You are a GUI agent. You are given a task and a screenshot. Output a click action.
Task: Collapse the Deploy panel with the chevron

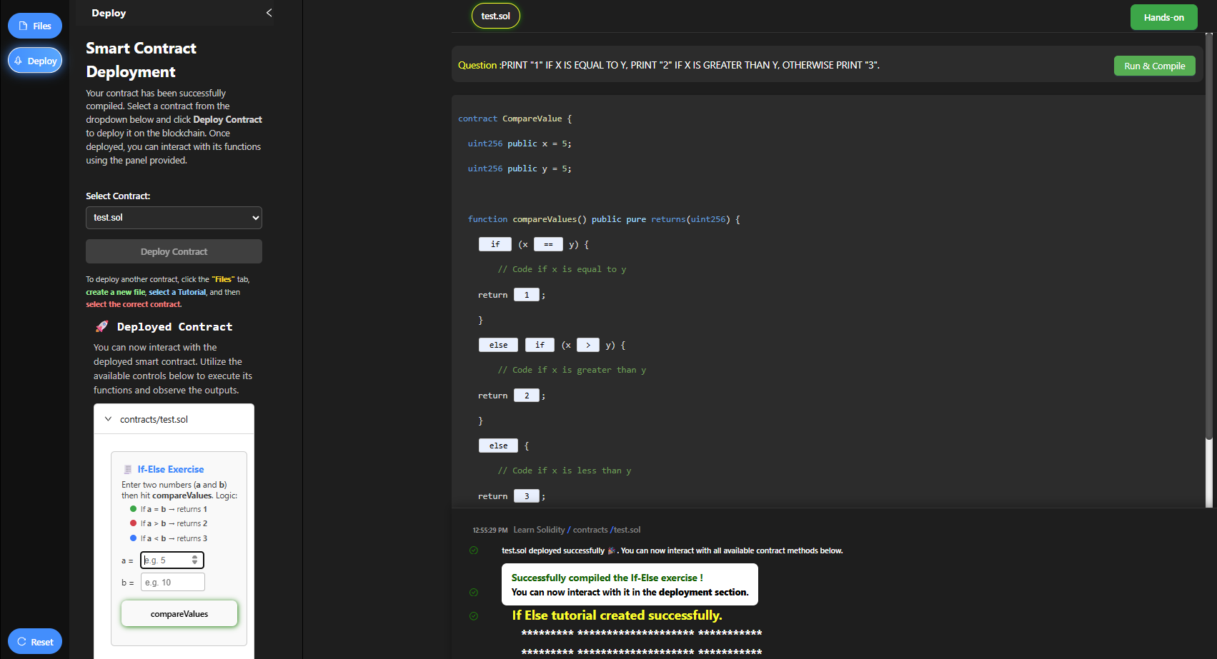coord(269,13)
